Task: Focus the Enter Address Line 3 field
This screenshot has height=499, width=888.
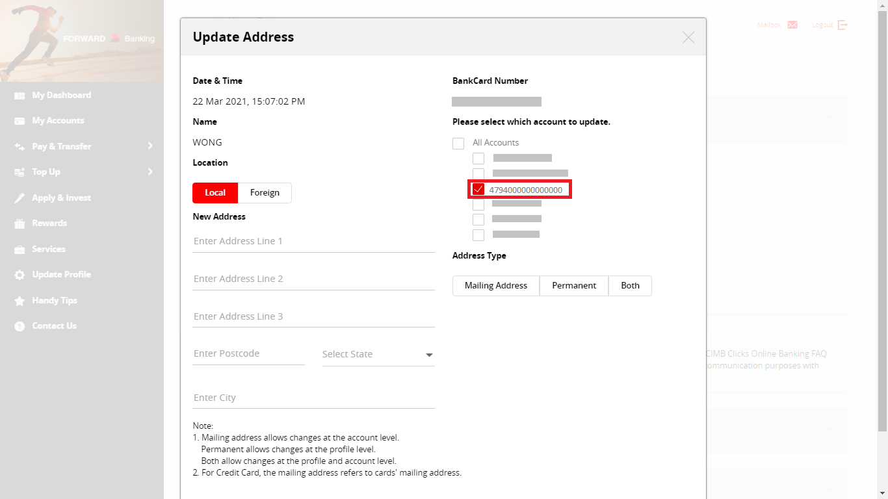Action: tap(313, 316)
